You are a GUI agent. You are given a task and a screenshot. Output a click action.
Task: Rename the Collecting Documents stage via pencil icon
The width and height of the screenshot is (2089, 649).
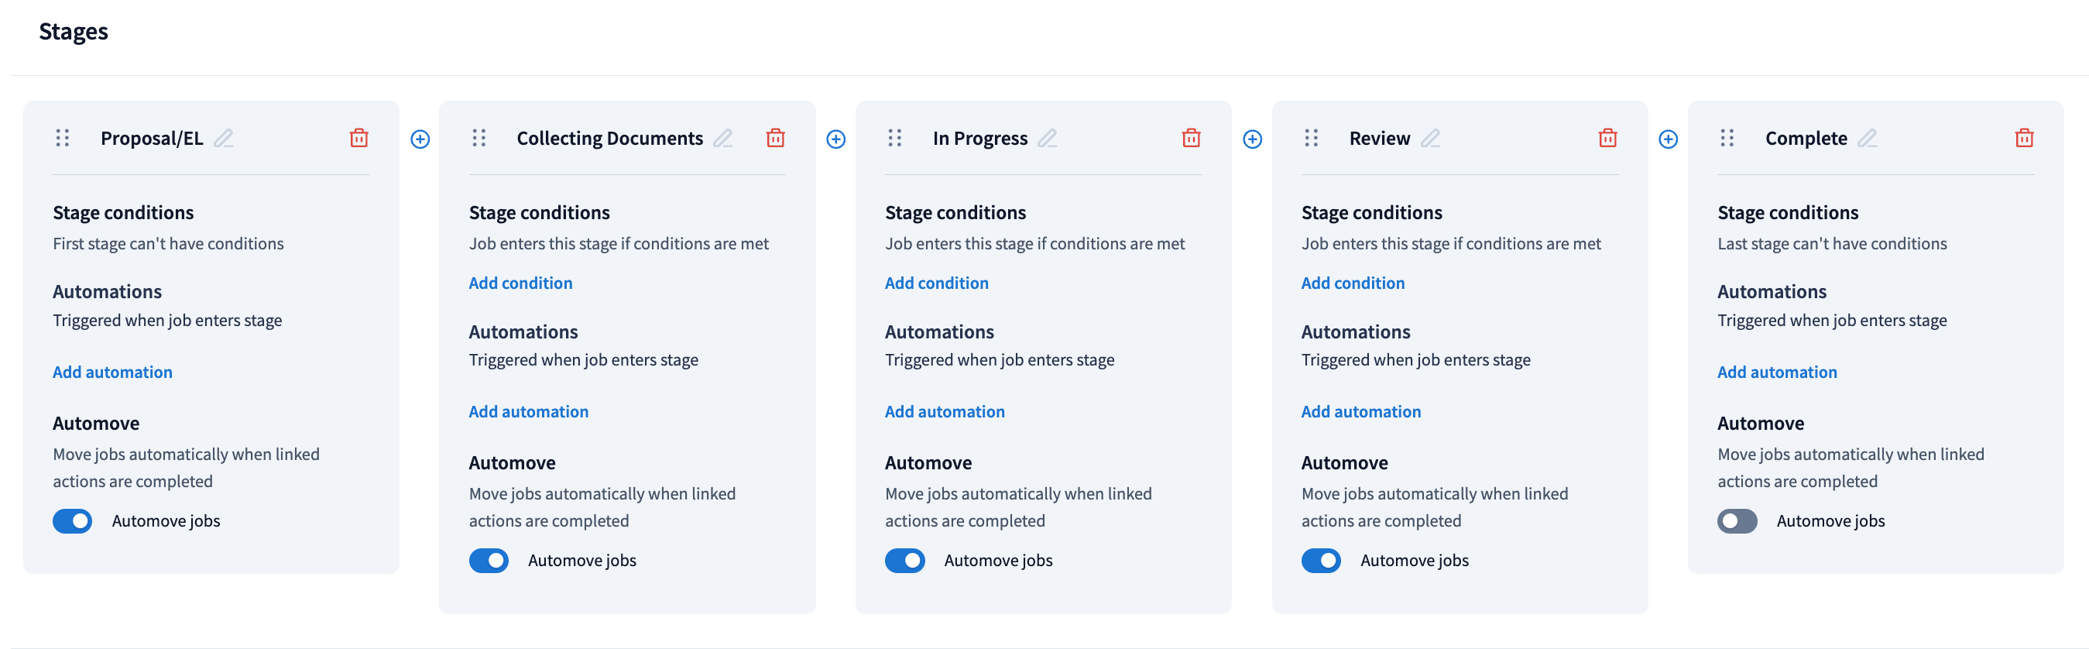pyautogui.click(x=722, y=138)
